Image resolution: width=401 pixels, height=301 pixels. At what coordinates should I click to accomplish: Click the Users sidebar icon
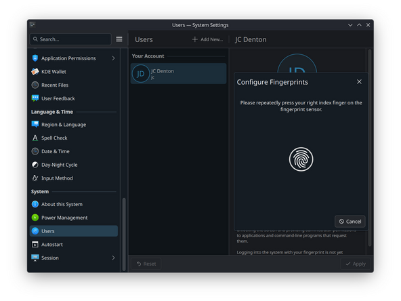35,231
